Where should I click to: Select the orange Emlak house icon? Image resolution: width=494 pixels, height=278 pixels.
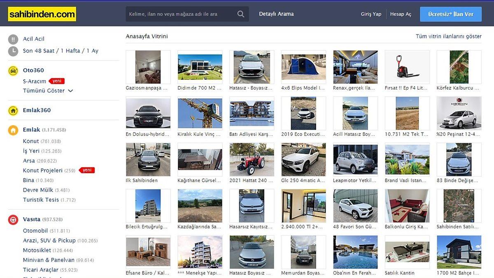(13, 130)
